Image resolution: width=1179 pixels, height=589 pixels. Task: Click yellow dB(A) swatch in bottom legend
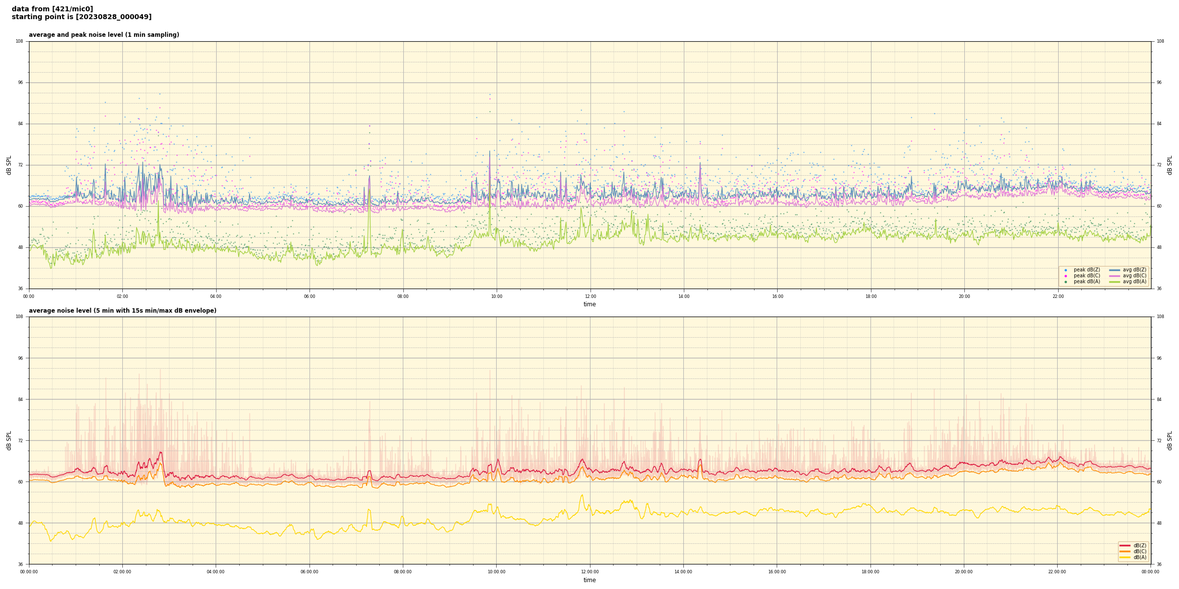pos(1125,557)
